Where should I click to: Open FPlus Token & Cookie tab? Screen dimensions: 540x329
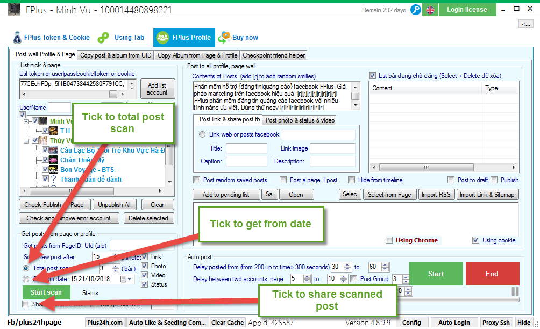(x=51, y=38)
